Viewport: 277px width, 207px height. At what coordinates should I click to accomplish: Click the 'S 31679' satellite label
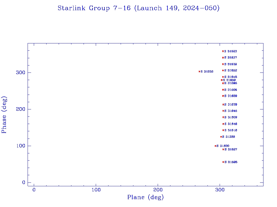[231, 105]
